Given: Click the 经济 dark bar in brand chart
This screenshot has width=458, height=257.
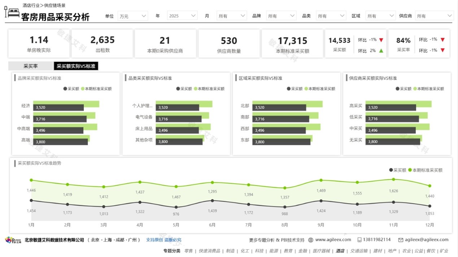Looking at the screenshot, I should (58, 108).
